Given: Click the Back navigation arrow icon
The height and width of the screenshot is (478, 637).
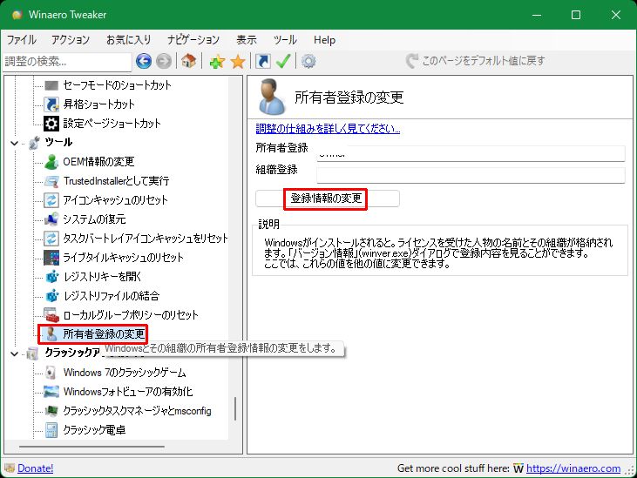Looking at the screenshot, I should (144, 61).
